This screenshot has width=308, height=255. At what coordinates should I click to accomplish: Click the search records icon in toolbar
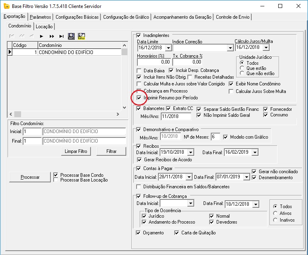point(71,37)
